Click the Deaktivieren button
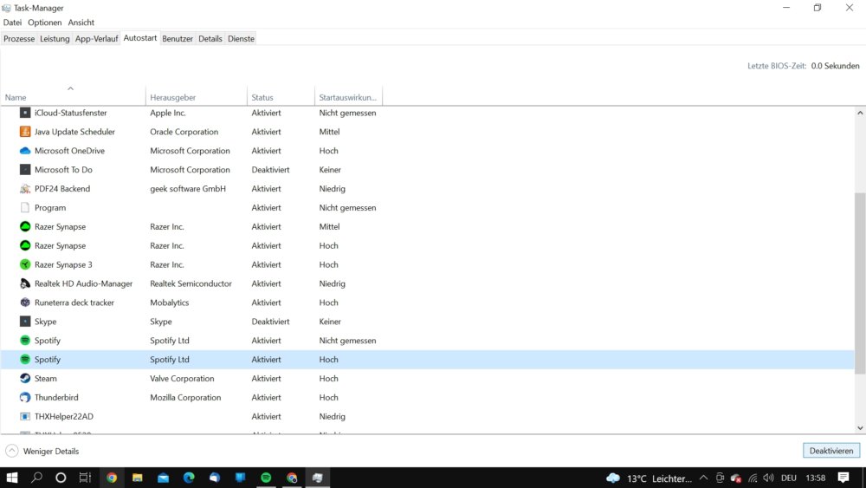The height and width of the screenshot is (488, 866). pos(831,451)
